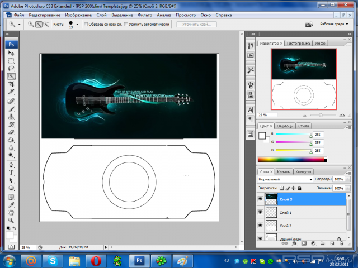Enable 'Образец со всех сл.' checkbox
Screen dimensions: 358x268
pos(85,25)
